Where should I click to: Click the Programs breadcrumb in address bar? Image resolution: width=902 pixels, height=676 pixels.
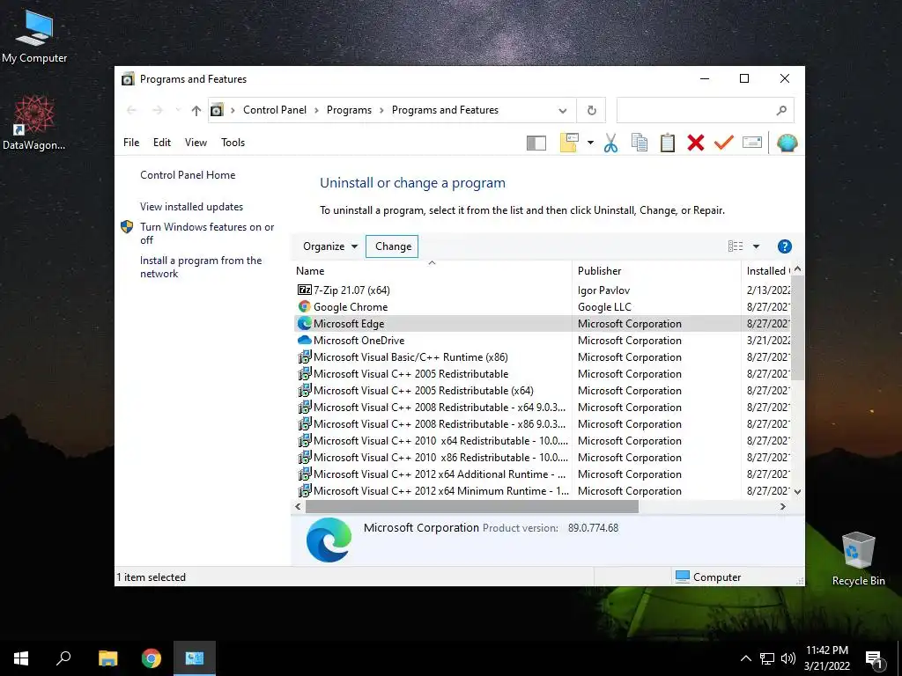click(x=349, y=110)
